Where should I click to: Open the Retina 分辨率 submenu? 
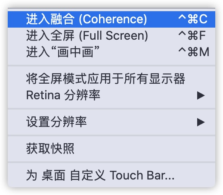pos(111,95)
